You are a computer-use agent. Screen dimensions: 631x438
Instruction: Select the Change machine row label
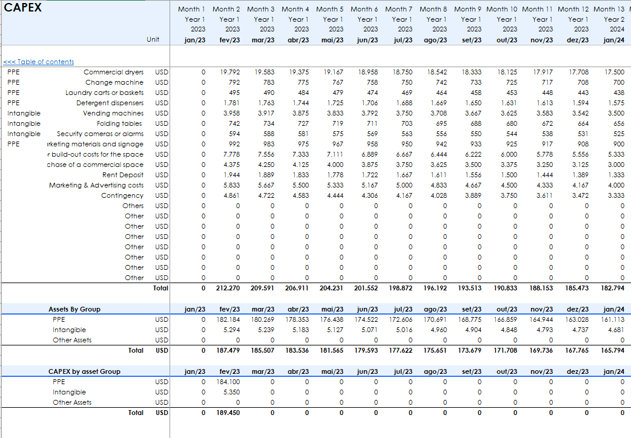[x=114, y=82]
